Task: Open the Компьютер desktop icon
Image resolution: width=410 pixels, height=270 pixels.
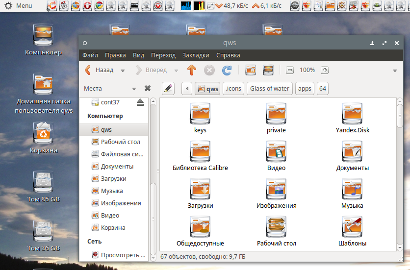Action: pos(44,40)
